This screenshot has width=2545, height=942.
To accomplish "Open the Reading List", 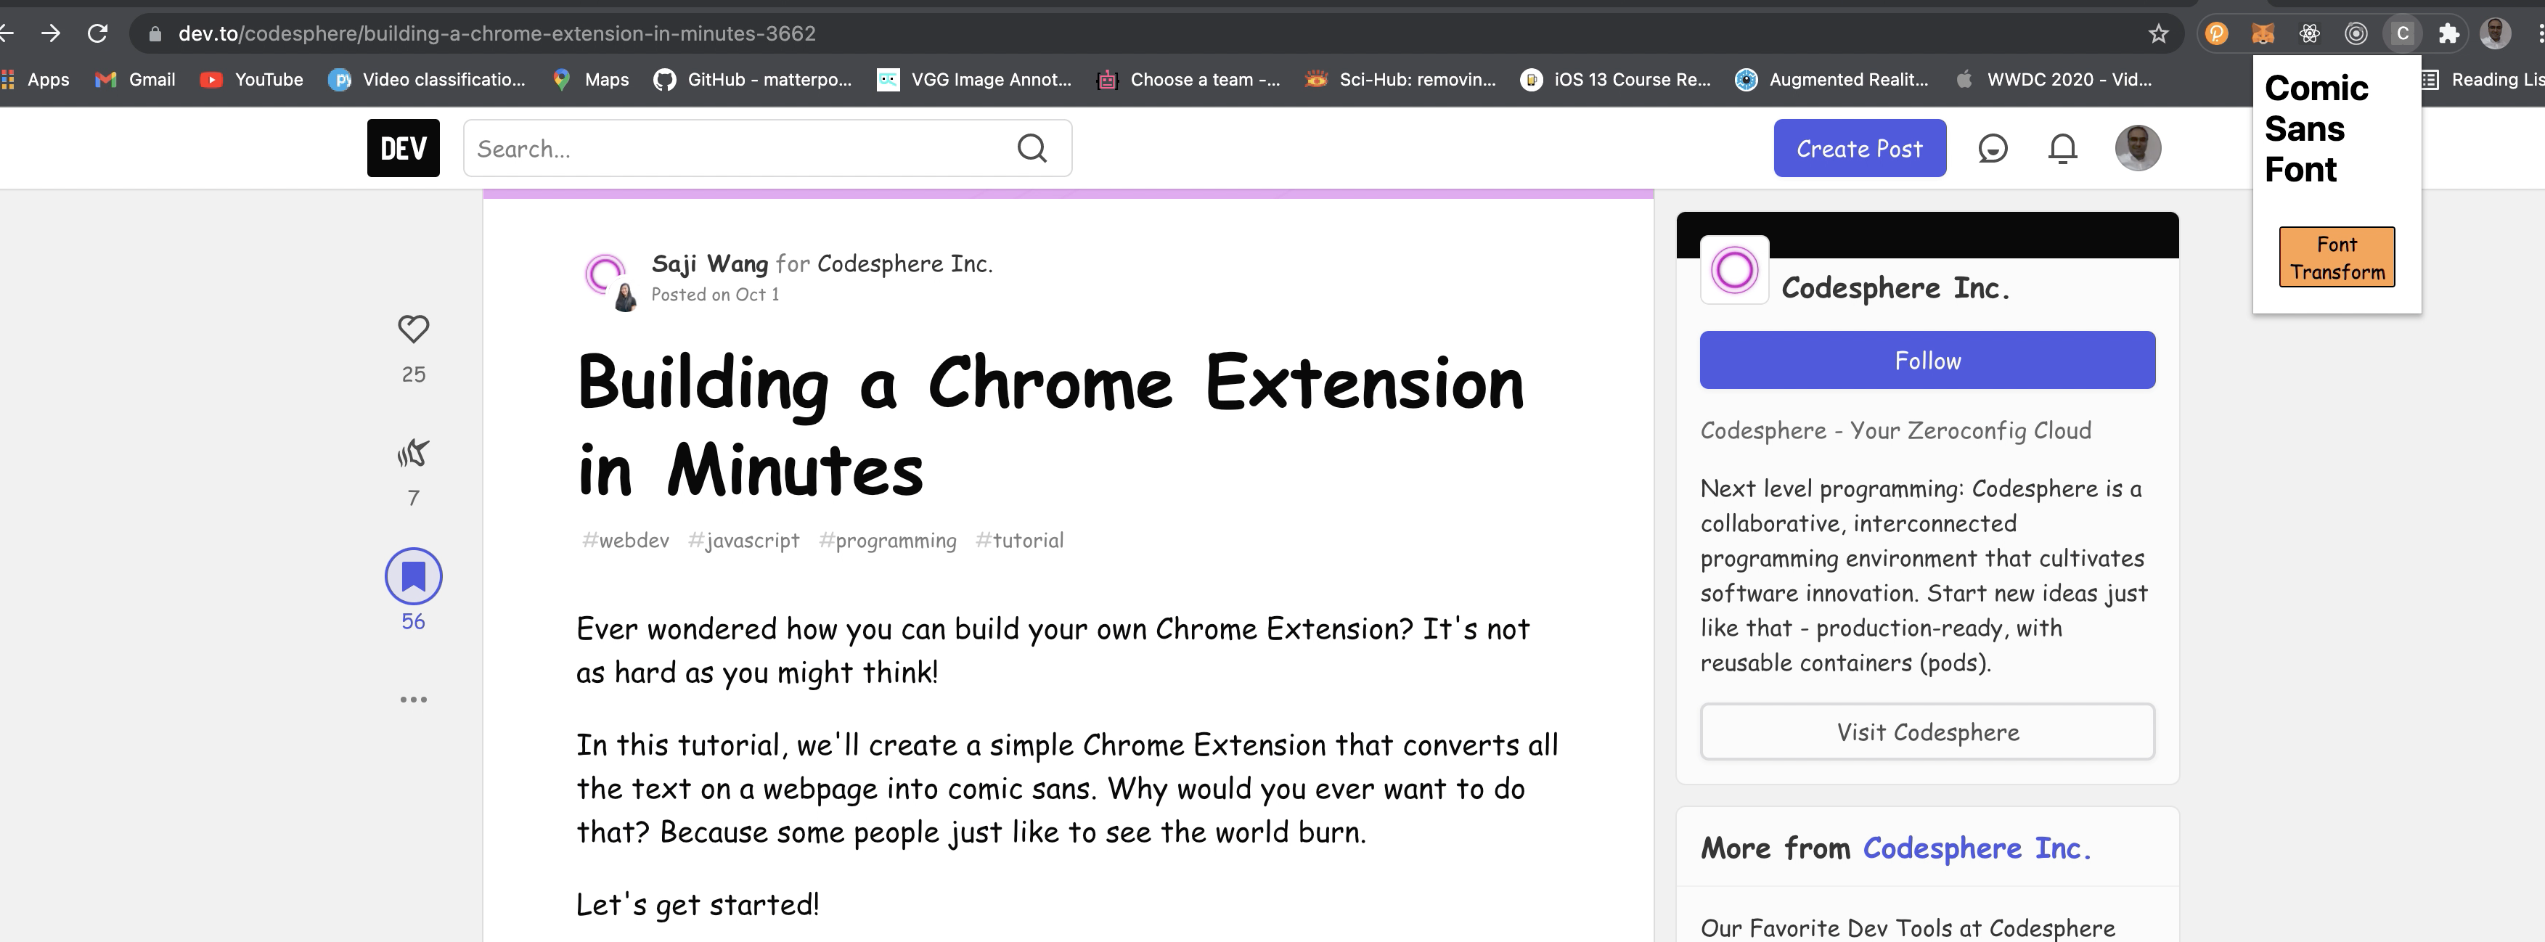I will 2482,80.
